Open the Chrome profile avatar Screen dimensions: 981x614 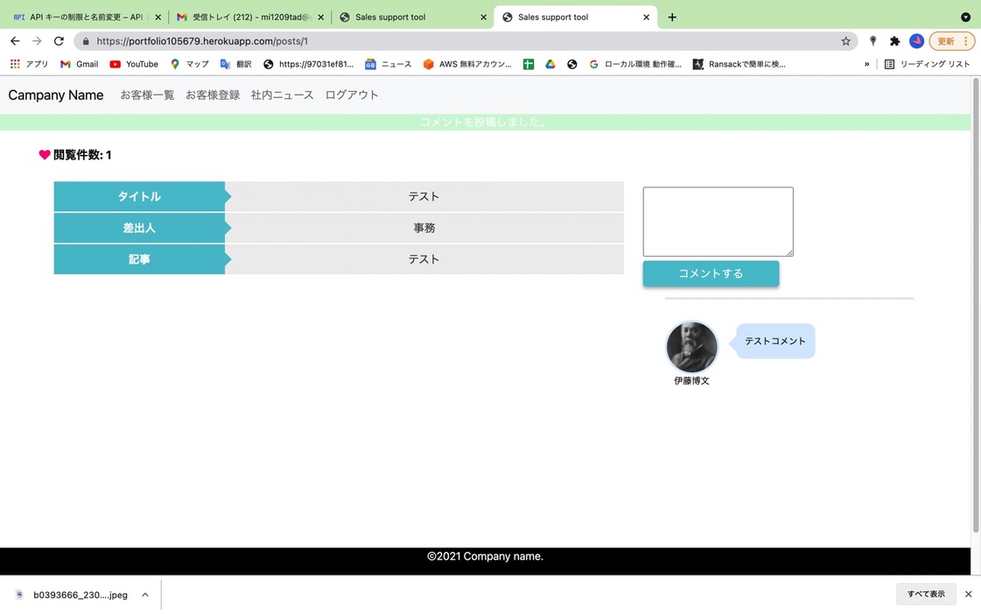click(916, 41)
